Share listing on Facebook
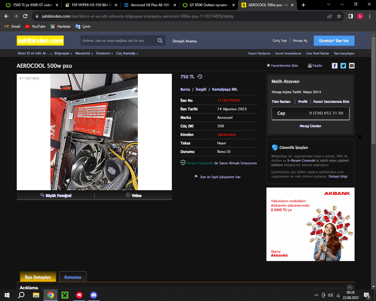376x301 pixels. (x=335, y=66)
